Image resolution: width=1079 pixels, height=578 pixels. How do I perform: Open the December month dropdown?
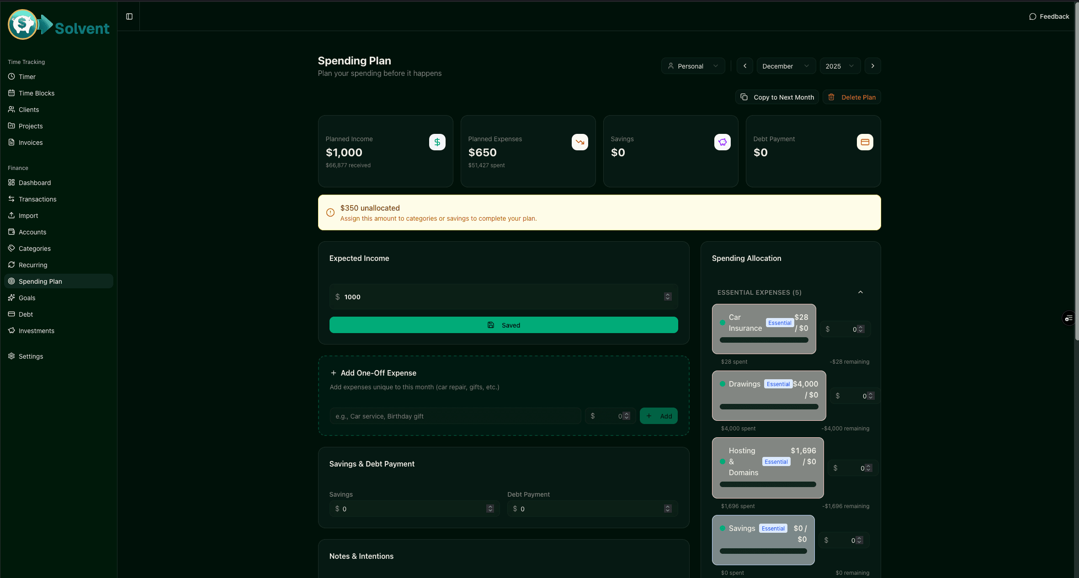coord(786,66)
